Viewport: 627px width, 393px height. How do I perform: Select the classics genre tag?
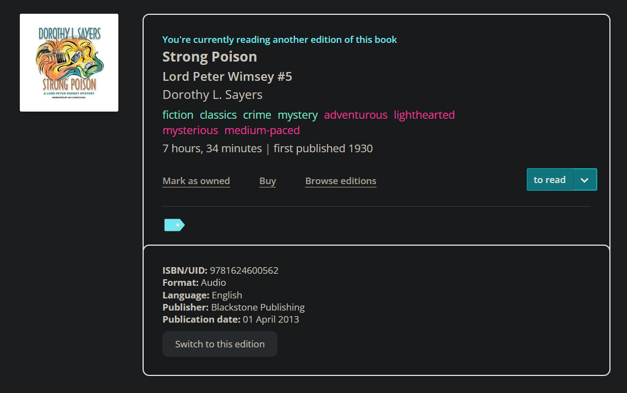click(x=218, y=115)
